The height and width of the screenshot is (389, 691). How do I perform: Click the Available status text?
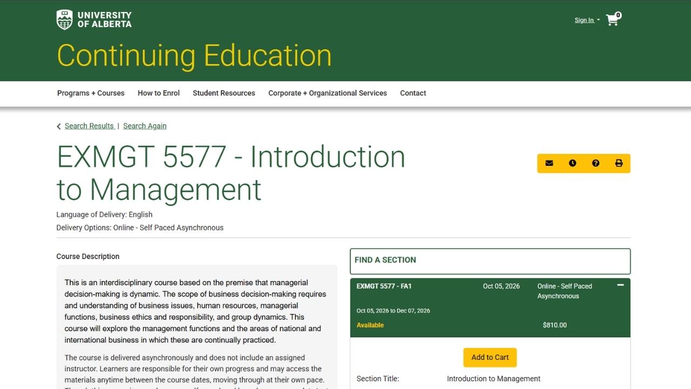(x=370, y=325)
